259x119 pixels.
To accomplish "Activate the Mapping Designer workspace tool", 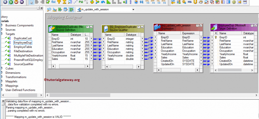I will tap(71, 10).
